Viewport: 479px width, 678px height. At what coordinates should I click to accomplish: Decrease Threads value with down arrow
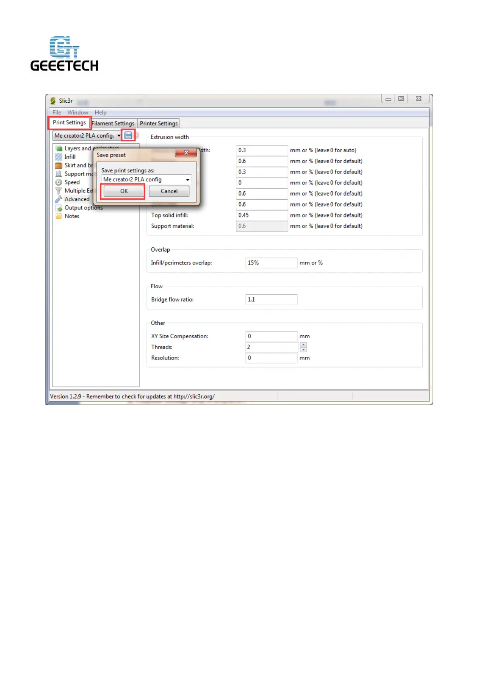(x=304, y=349)
